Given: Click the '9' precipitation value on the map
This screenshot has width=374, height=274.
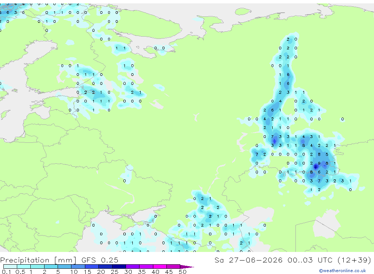Looking at the screenshot, I should click(319, 163).
